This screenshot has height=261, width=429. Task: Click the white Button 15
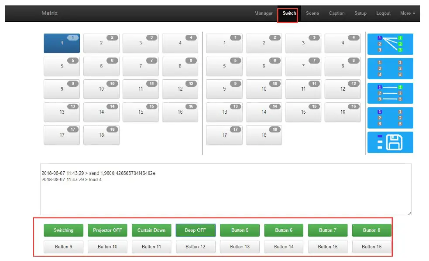(x=328, y=247)
